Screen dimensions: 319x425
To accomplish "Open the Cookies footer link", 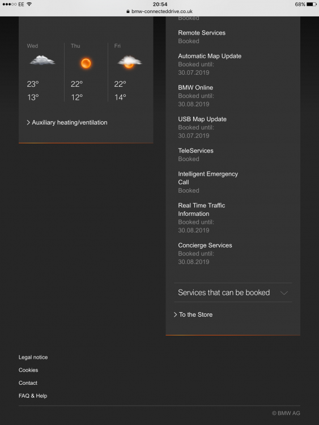I will [x=28, y=370].
